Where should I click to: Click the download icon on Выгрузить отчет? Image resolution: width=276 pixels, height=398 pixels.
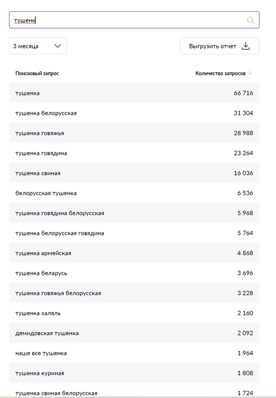[246, 46]
